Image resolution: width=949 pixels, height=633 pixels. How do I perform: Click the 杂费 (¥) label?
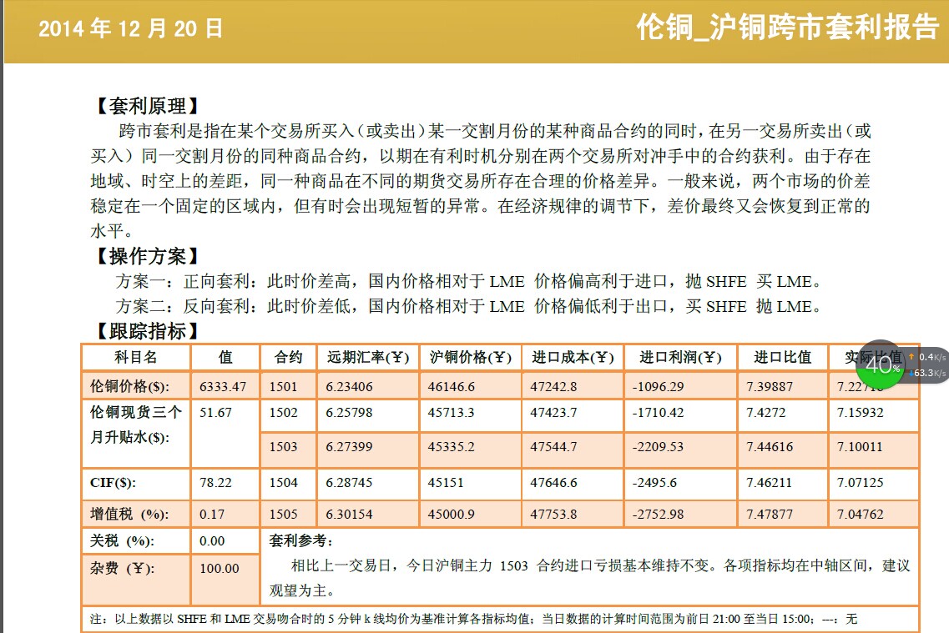point(122,568)
